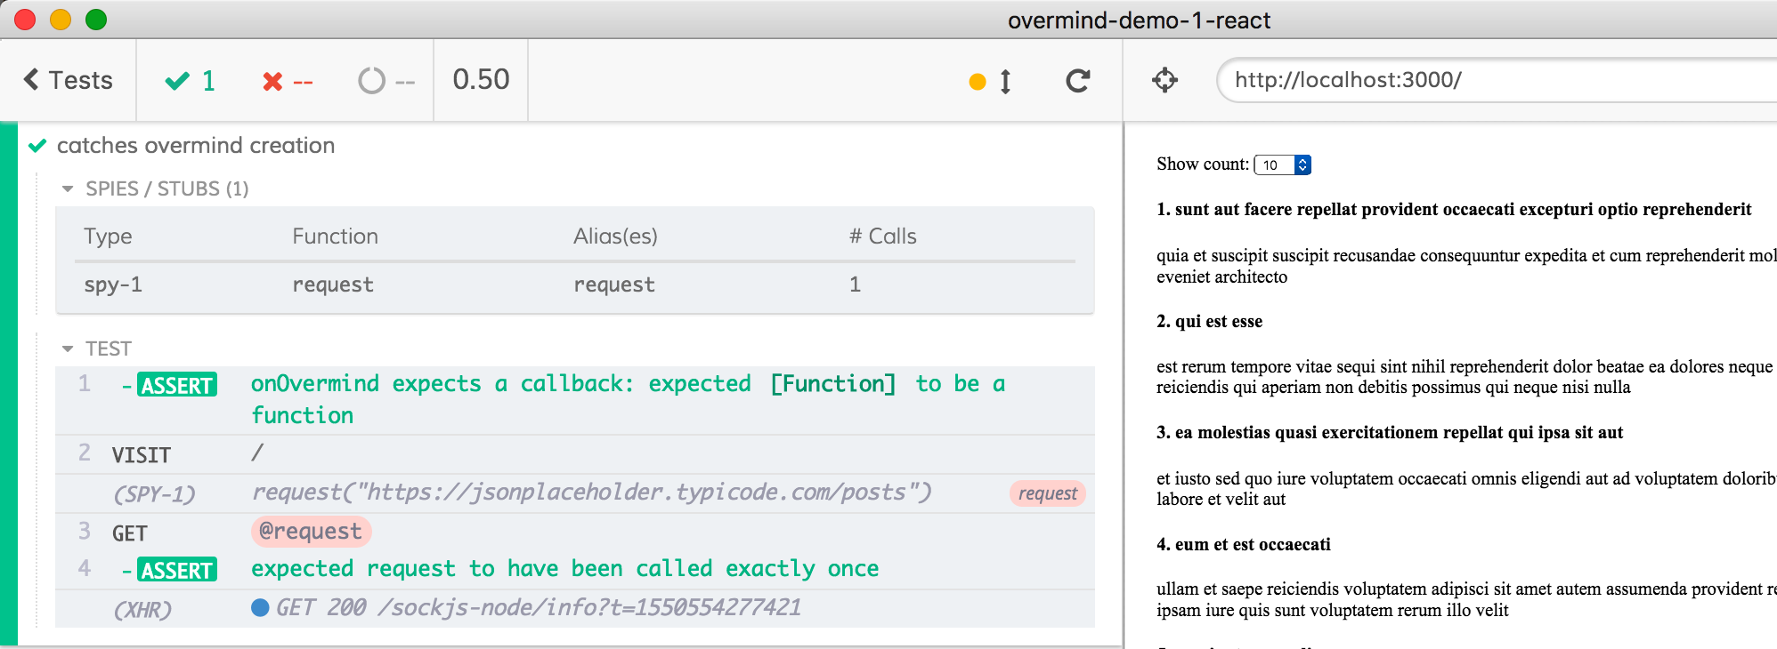Screen dimensions: 1777x649
Task: Open the Show count dropdown
Action: click(1282, 164)
